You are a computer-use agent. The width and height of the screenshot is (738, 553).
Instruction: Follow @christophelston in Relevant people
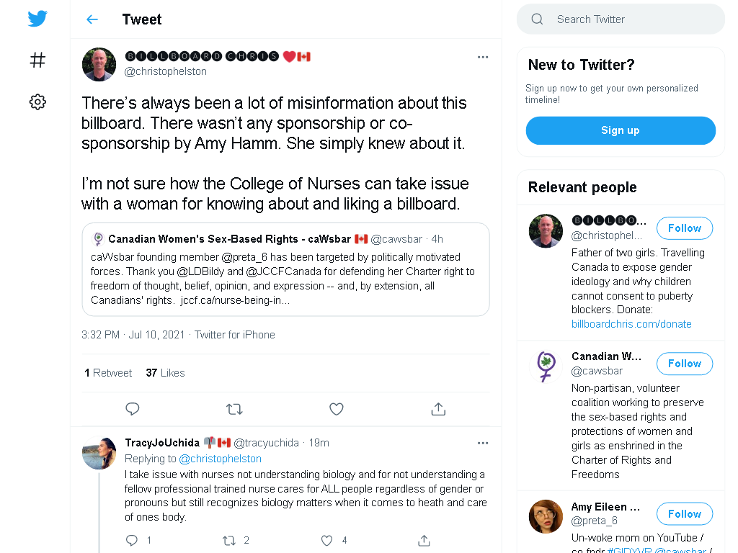685,228
